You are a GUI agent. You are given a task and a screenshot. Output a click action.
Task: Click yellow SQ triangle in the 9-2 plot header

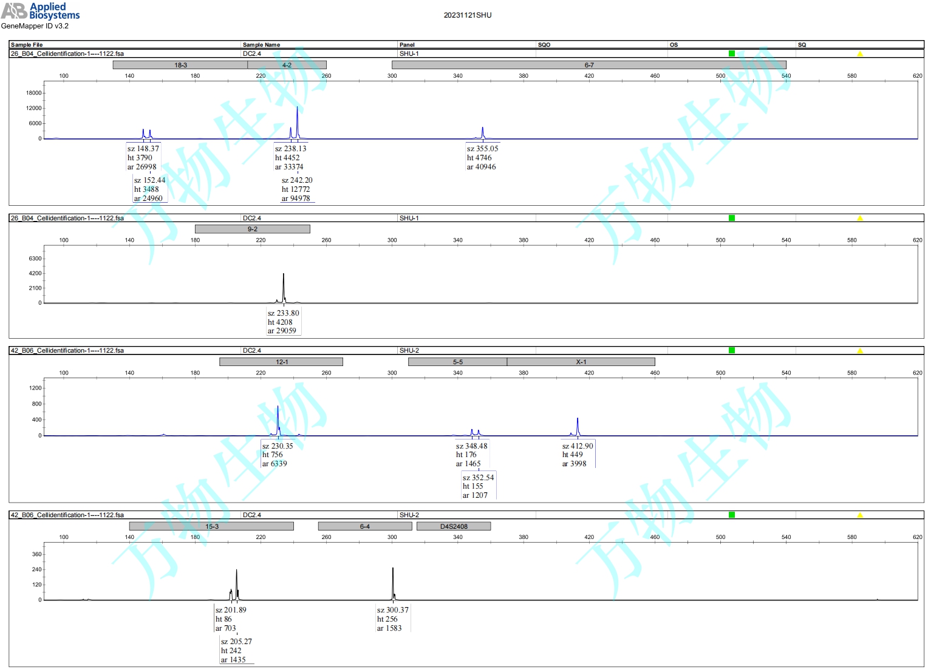click(x=859, y=219)
